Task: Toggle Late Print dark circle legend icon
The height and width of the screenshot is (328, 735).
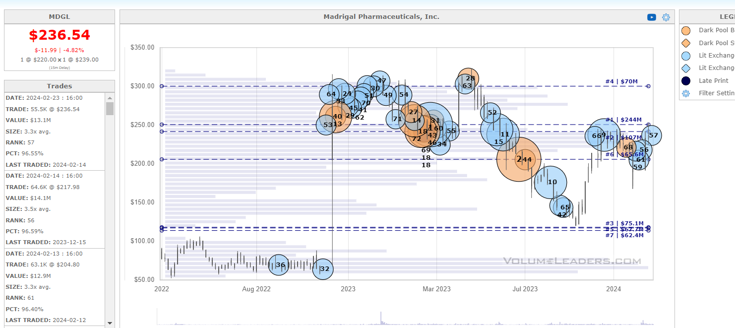Action: pos(686,81)
